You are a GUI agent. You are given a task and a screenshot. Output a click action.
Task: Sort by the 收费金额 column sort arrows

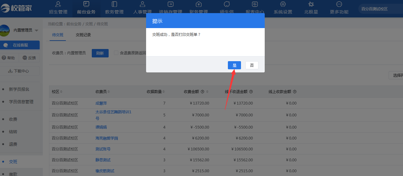click(207, 92)
